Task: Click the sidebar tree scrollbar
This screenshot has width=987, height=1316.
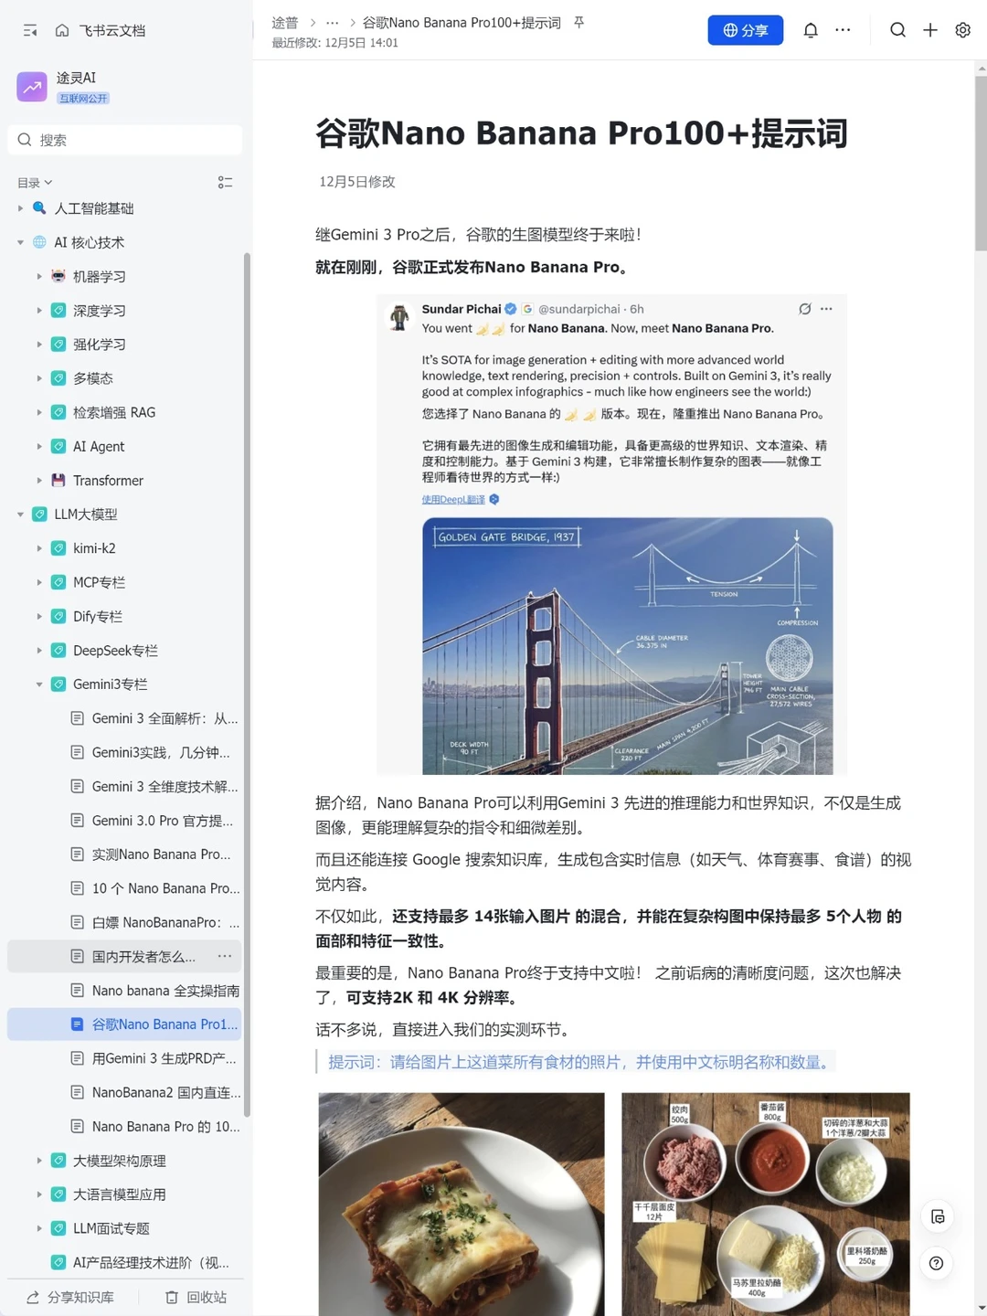Action: click(x=247, y=685)
